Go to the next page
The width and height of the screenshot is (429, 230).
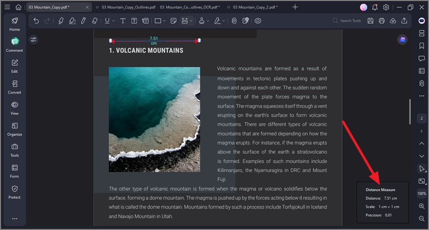(421, 156)
